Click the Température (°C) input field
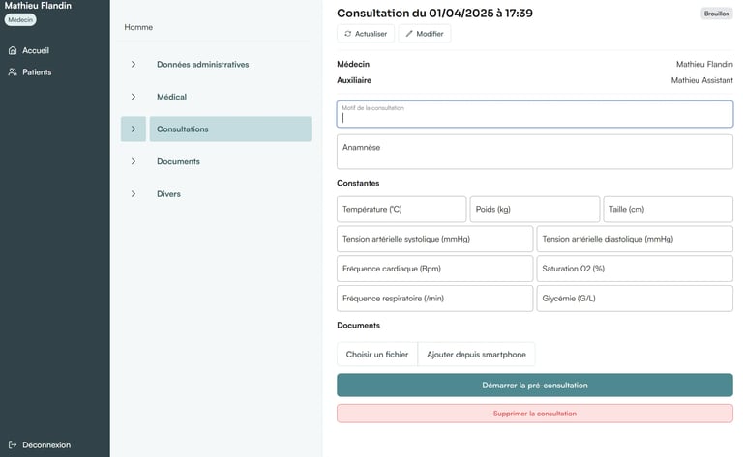The height and width of the screenshot is (457, 743). click(401, 210)
